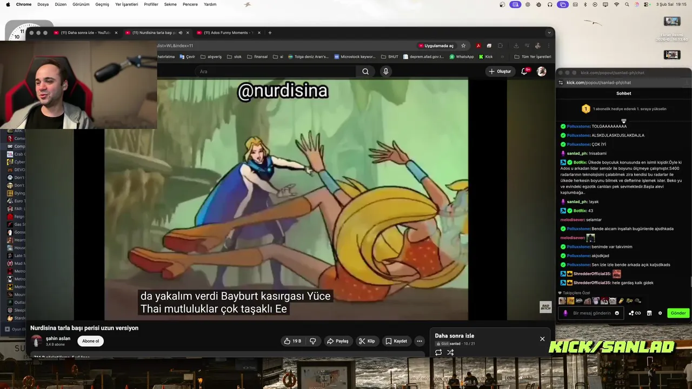
Task: Click melodisever username saying selamlar
Action: [x=572, y=220]
